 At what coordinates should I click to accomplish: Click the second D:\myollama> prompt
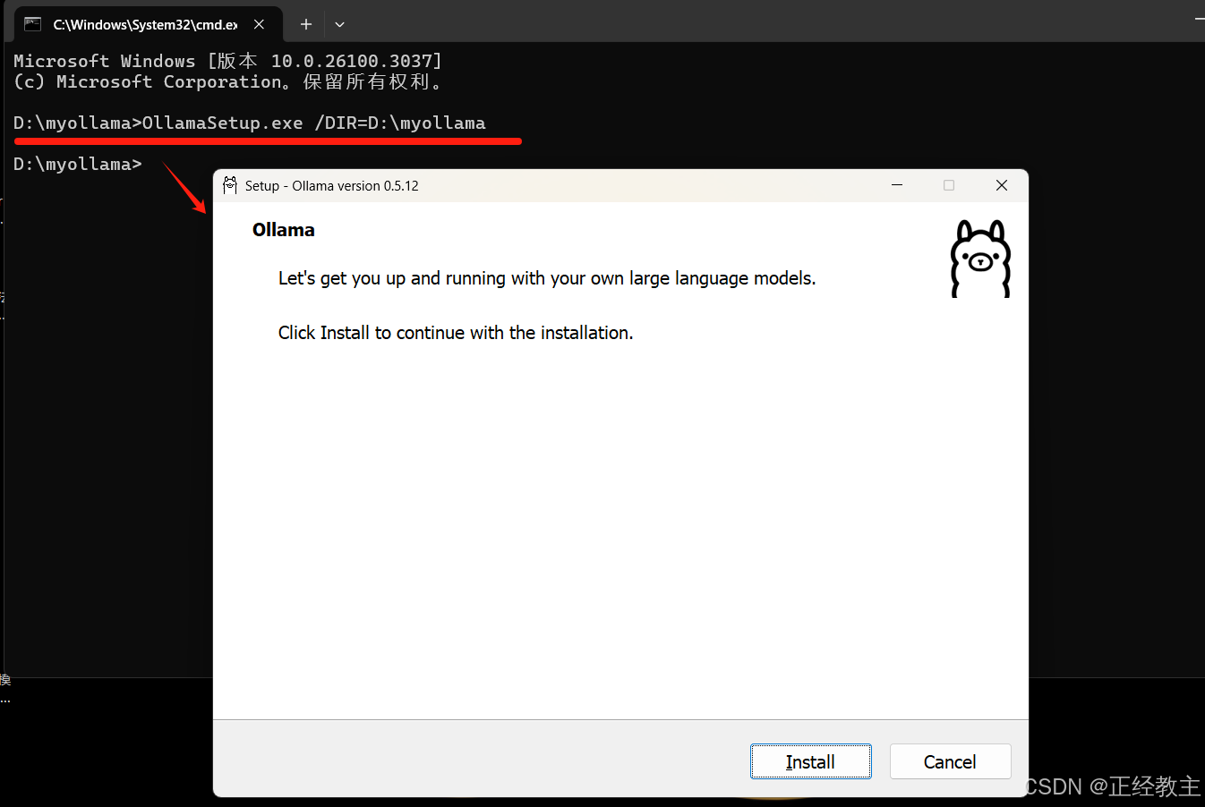[78, 164]
